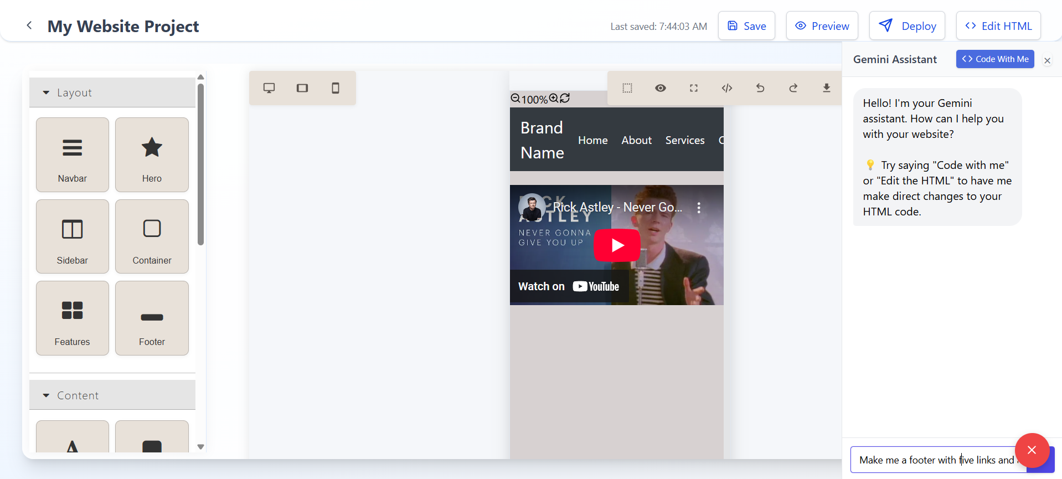Click the Home nav link in the canvas

tap(593, 140)
